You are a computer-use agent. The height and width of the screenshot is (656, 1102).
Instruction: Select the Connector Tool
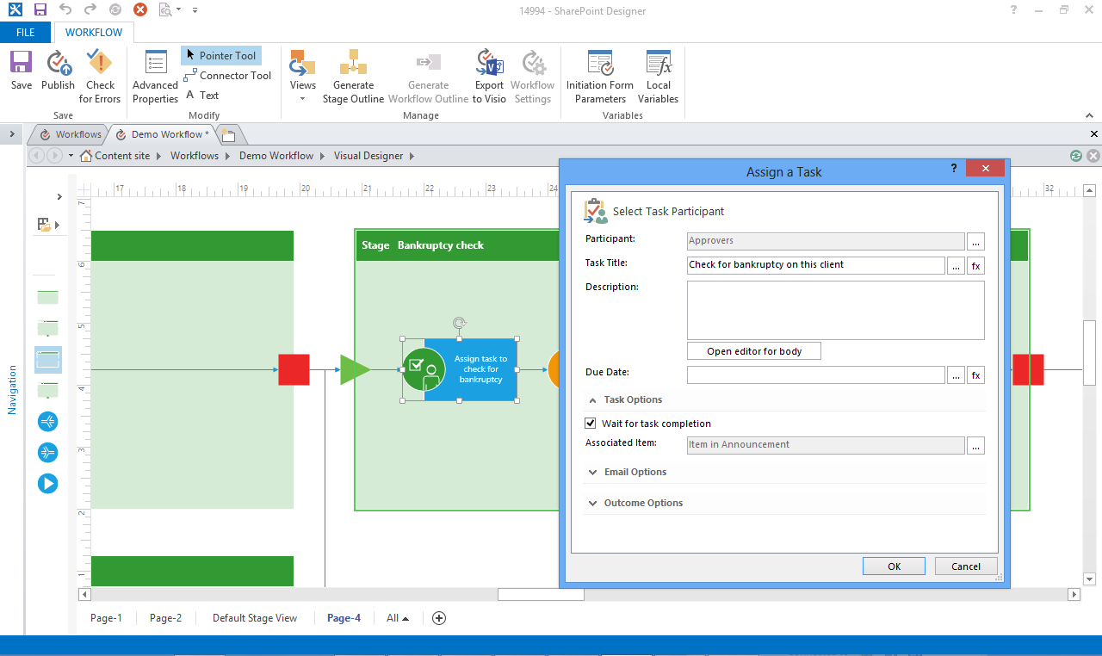point(227,76)
